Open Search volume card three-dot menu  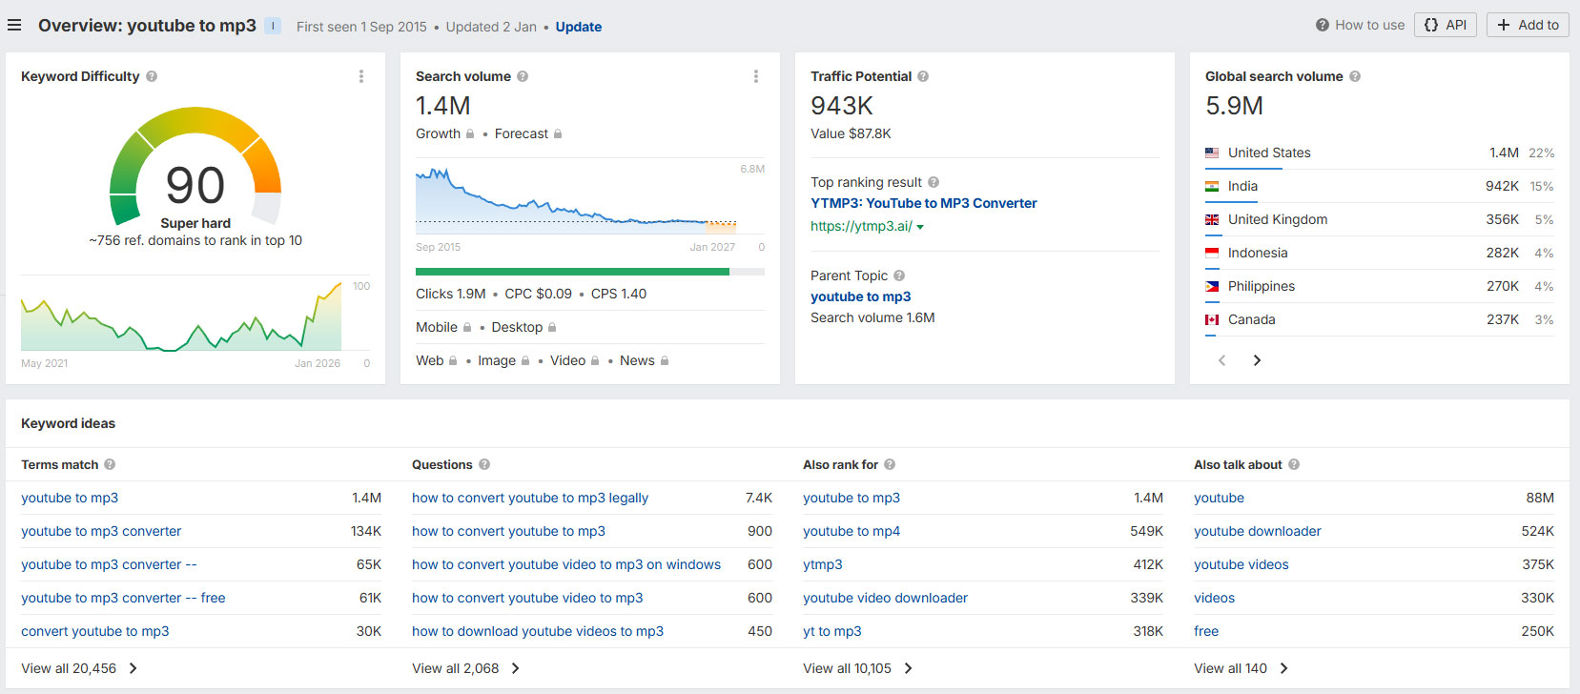coord(756,76)
